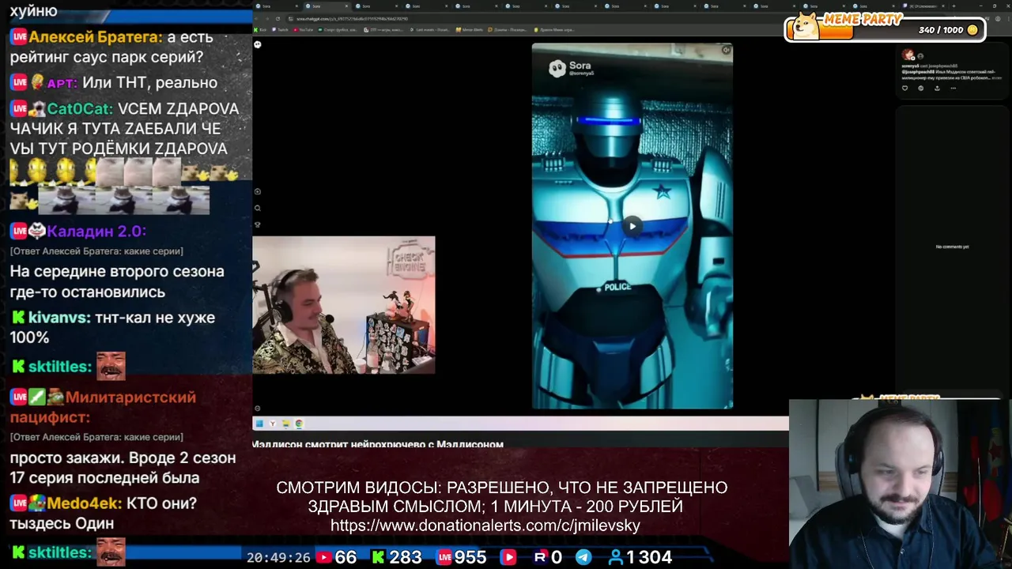Viewport: 1012px width, 569px height.
Task: Click the donationalerts.com/c/jmilevsky URL text
Action: (x=485, y=526)
